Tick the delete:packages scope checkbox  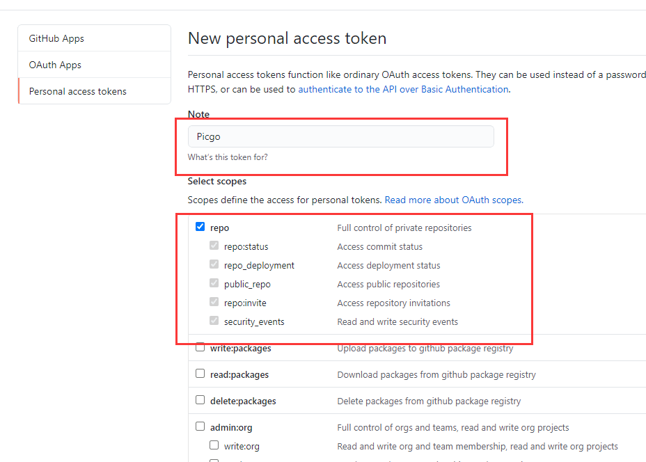200,400
